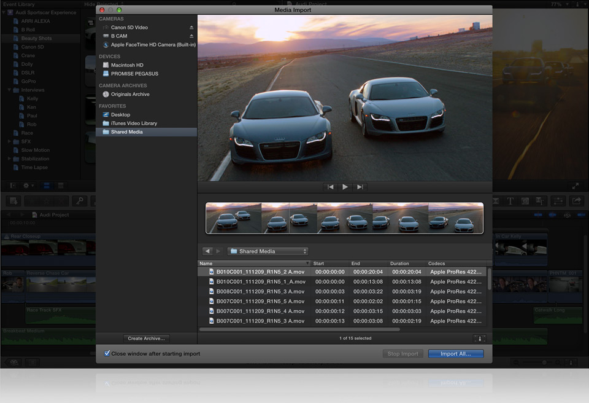Image resolution: width=589 pixels, height=403 pixels.
Task: Play the preview clip
Action: pyautogui.click(x=345, y=187)
